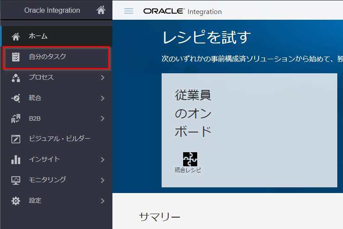
Task: Click the home icon beside Oracle Integration title
Action: pos(101,10)
